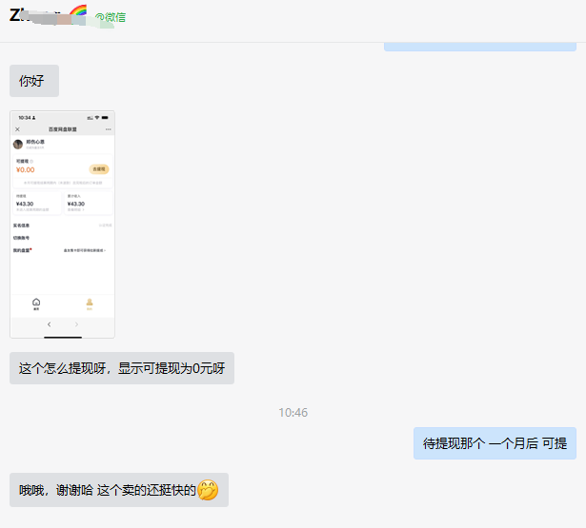Click the forward arrow in phone screenshot
The width and height of the screenshot is (586, 528).
click(76, 325)
